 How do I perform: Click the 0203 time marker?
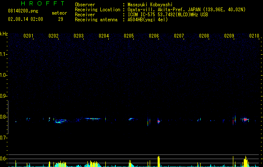[79, 36]
